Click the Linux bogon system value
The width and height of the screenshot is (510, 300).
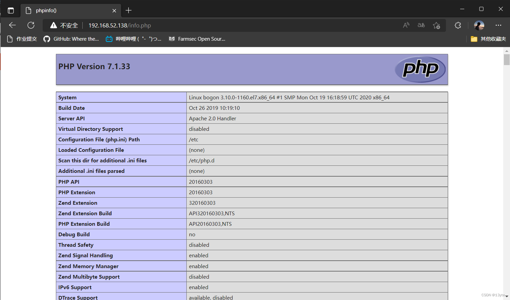[x=289, y=97]
